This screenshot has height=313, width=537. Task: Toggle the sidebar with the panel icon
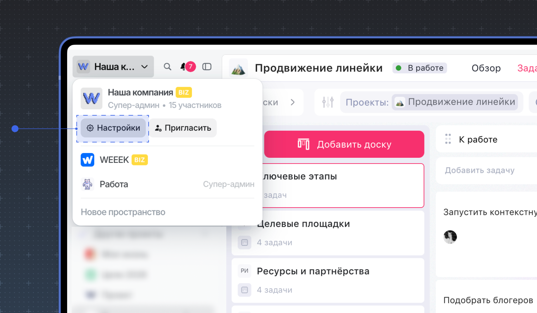pyautogui.click(x=207, y=67)
